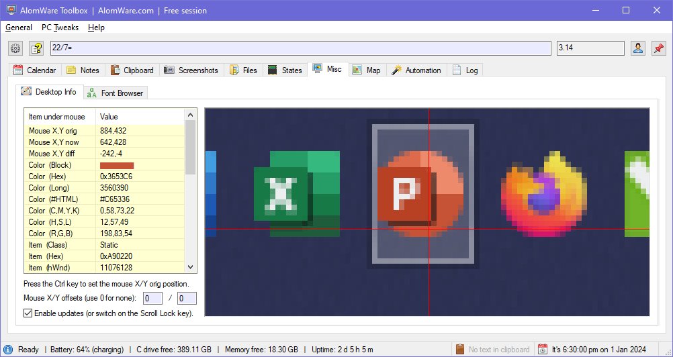
Task: Click the orange Color (Block) swatch
Action: (x=117, y=165)
